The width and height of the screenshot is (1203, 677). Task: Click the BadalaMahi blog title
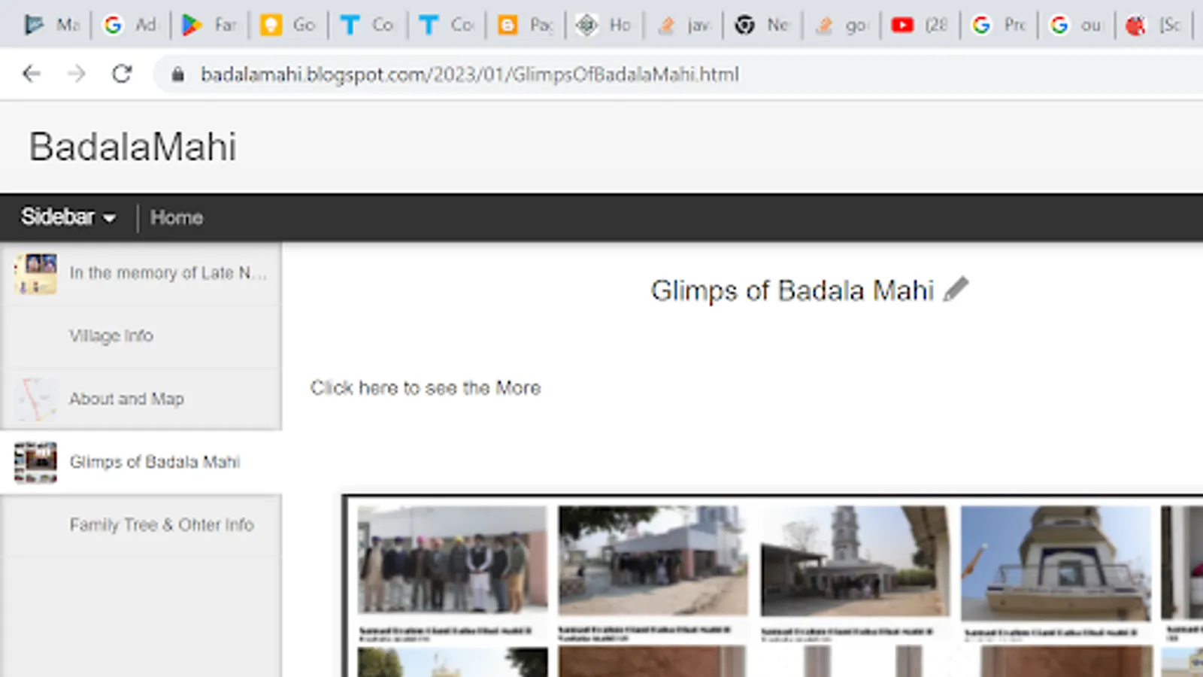point(132,146)
